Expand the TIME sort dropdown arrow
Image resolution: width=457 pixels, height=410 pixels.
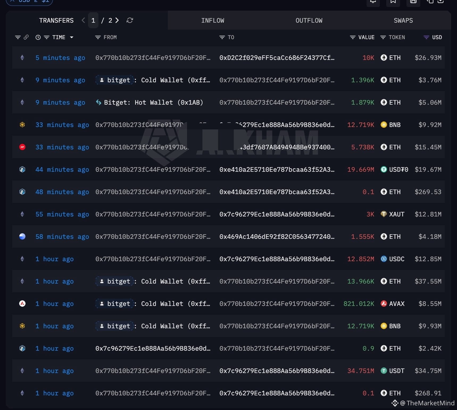[x=72, y=37]
